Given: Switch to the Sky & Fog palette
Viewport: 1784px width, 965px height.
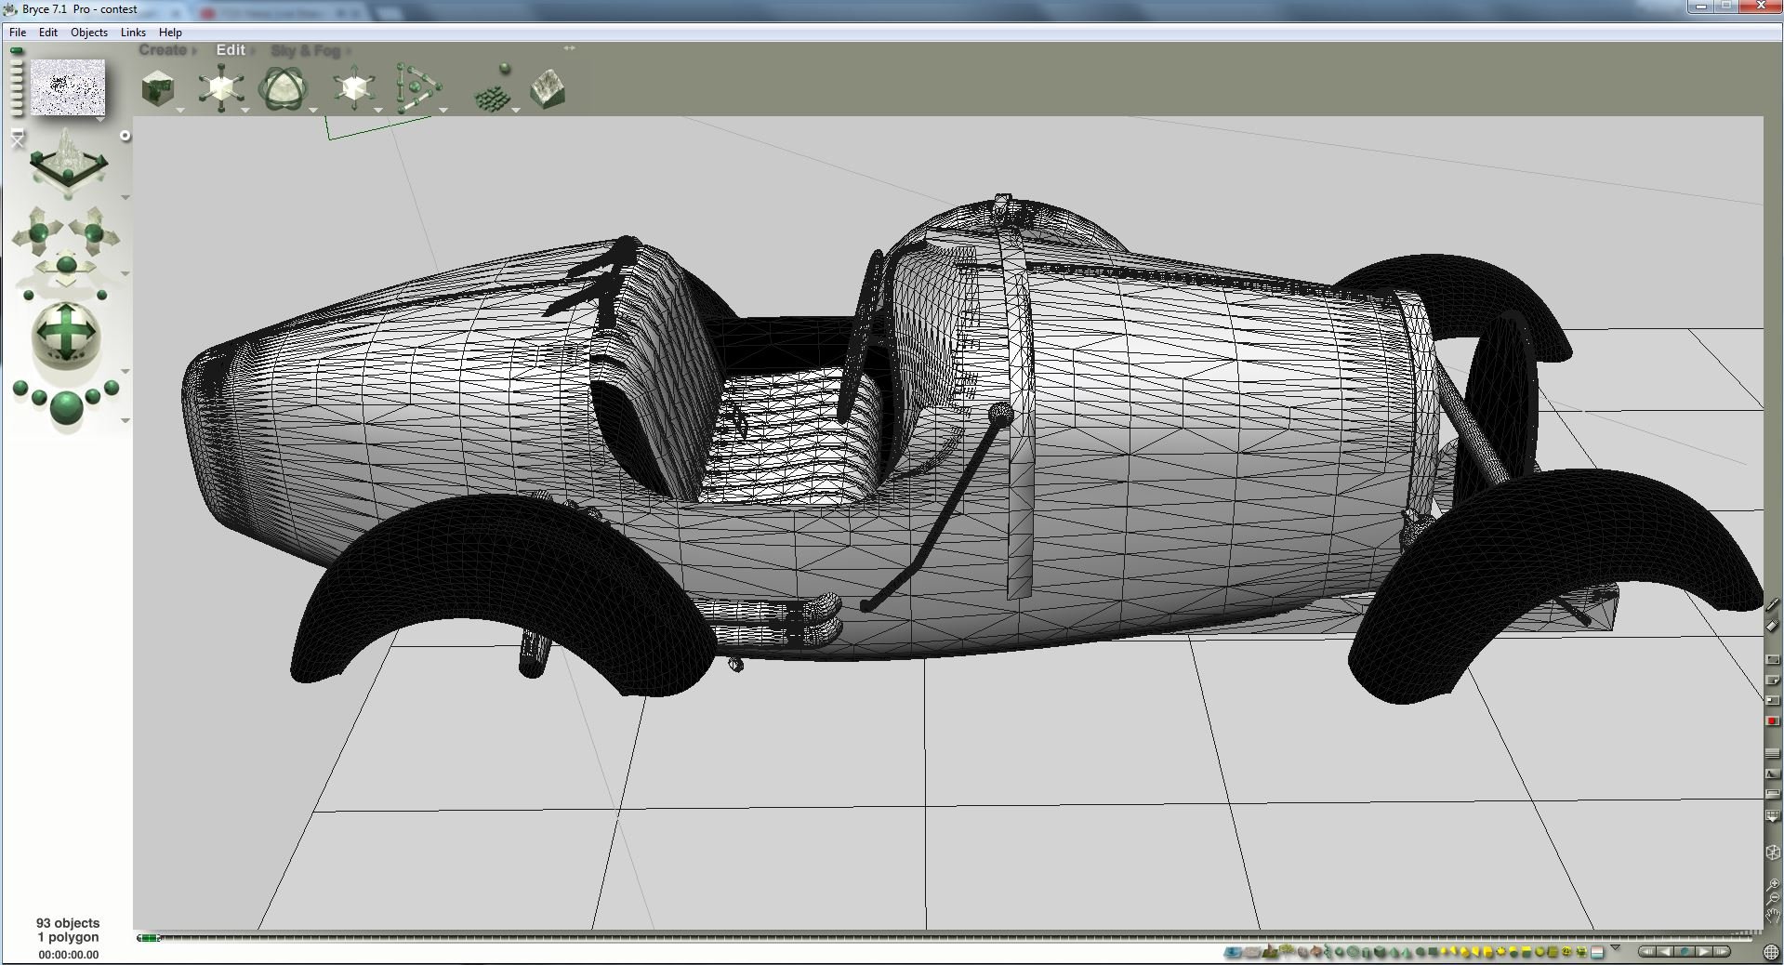Looking at the screenshot, I should pyautogui.click(x=306, y=50).
